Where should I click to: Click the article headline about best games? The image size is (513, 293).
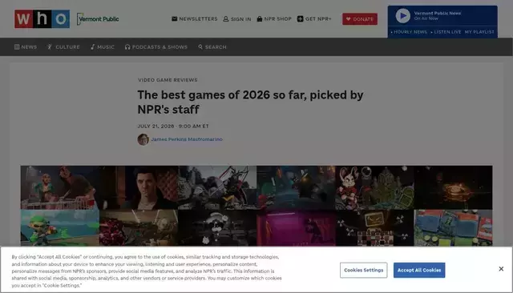click(x=250, y=102)
